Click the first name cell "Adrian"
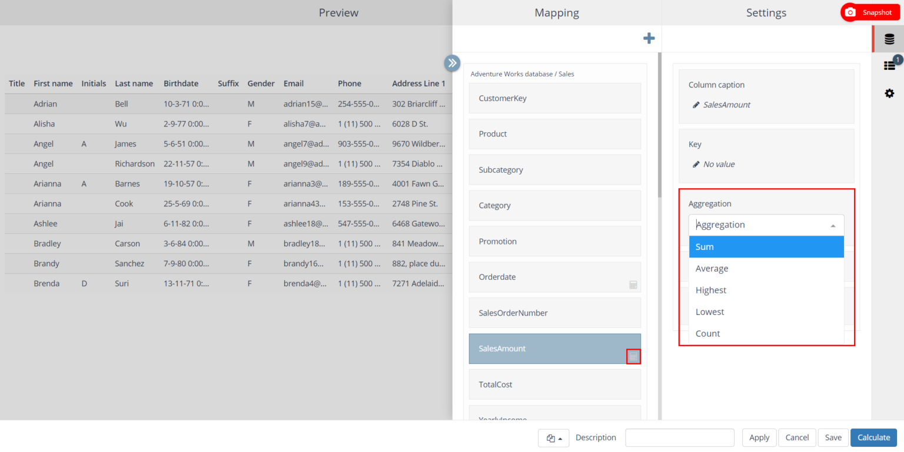Image resolution: width=904 pixels, height=452 pixels. click(x=45, y=104)
